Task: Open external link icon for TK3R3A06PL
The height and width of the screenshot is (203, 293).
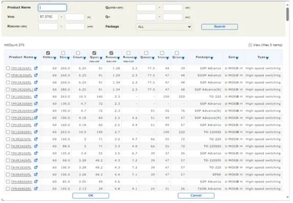Action: [36, 146]
